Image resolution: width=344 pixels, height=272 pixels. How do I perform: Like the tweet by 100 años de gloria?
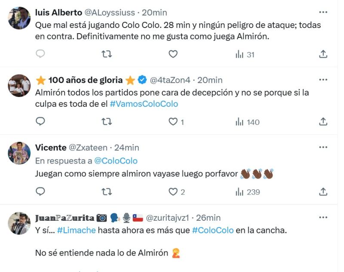point(172,122)
